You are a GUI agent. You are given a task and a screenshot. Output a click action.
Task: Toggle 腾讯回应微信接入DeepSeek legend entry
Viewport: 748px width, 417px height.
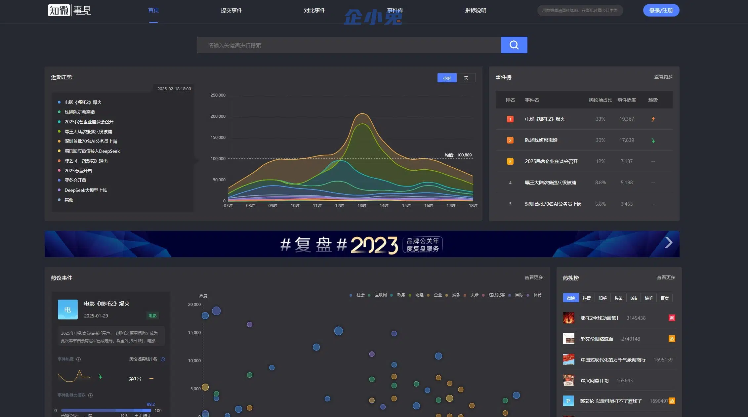(89, 151)
